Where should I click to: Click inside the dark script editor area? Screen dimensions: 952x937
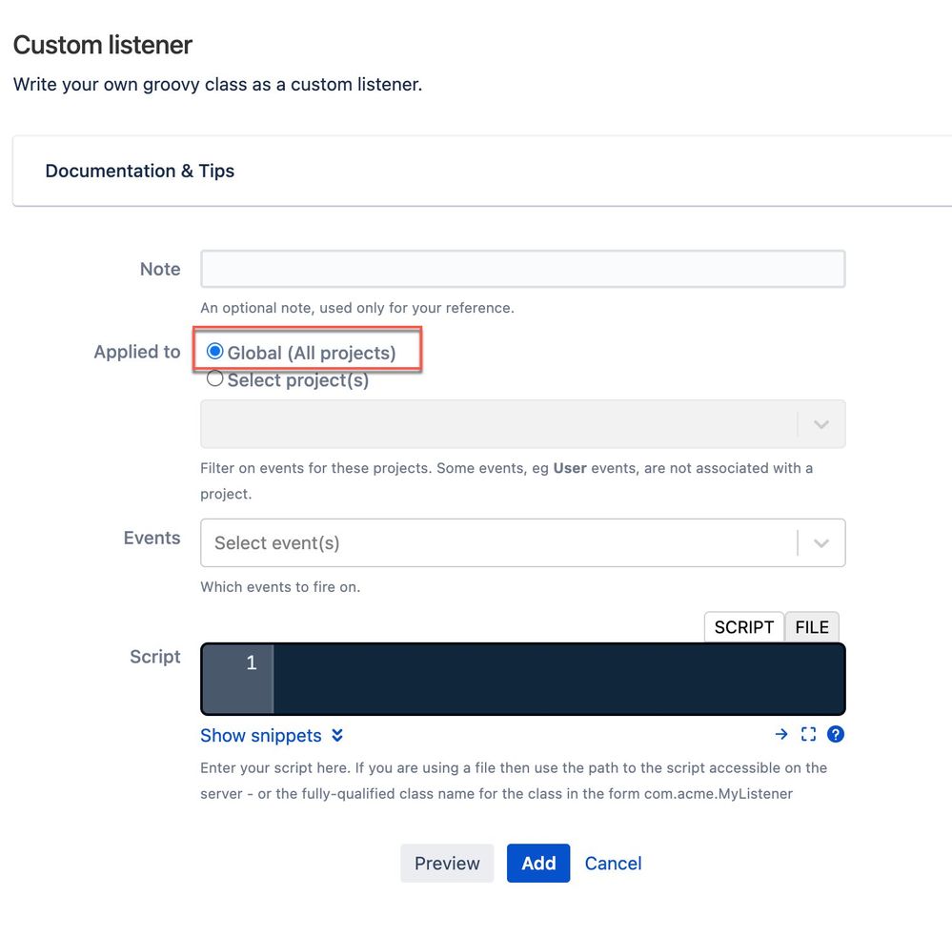coord(558,679)
